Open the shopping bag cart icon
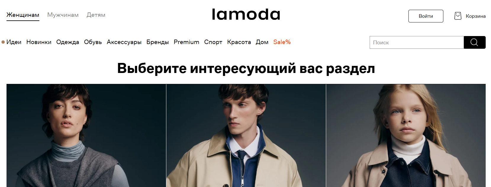Viewport: 491px width, 187px height. [x=458, y=16]
